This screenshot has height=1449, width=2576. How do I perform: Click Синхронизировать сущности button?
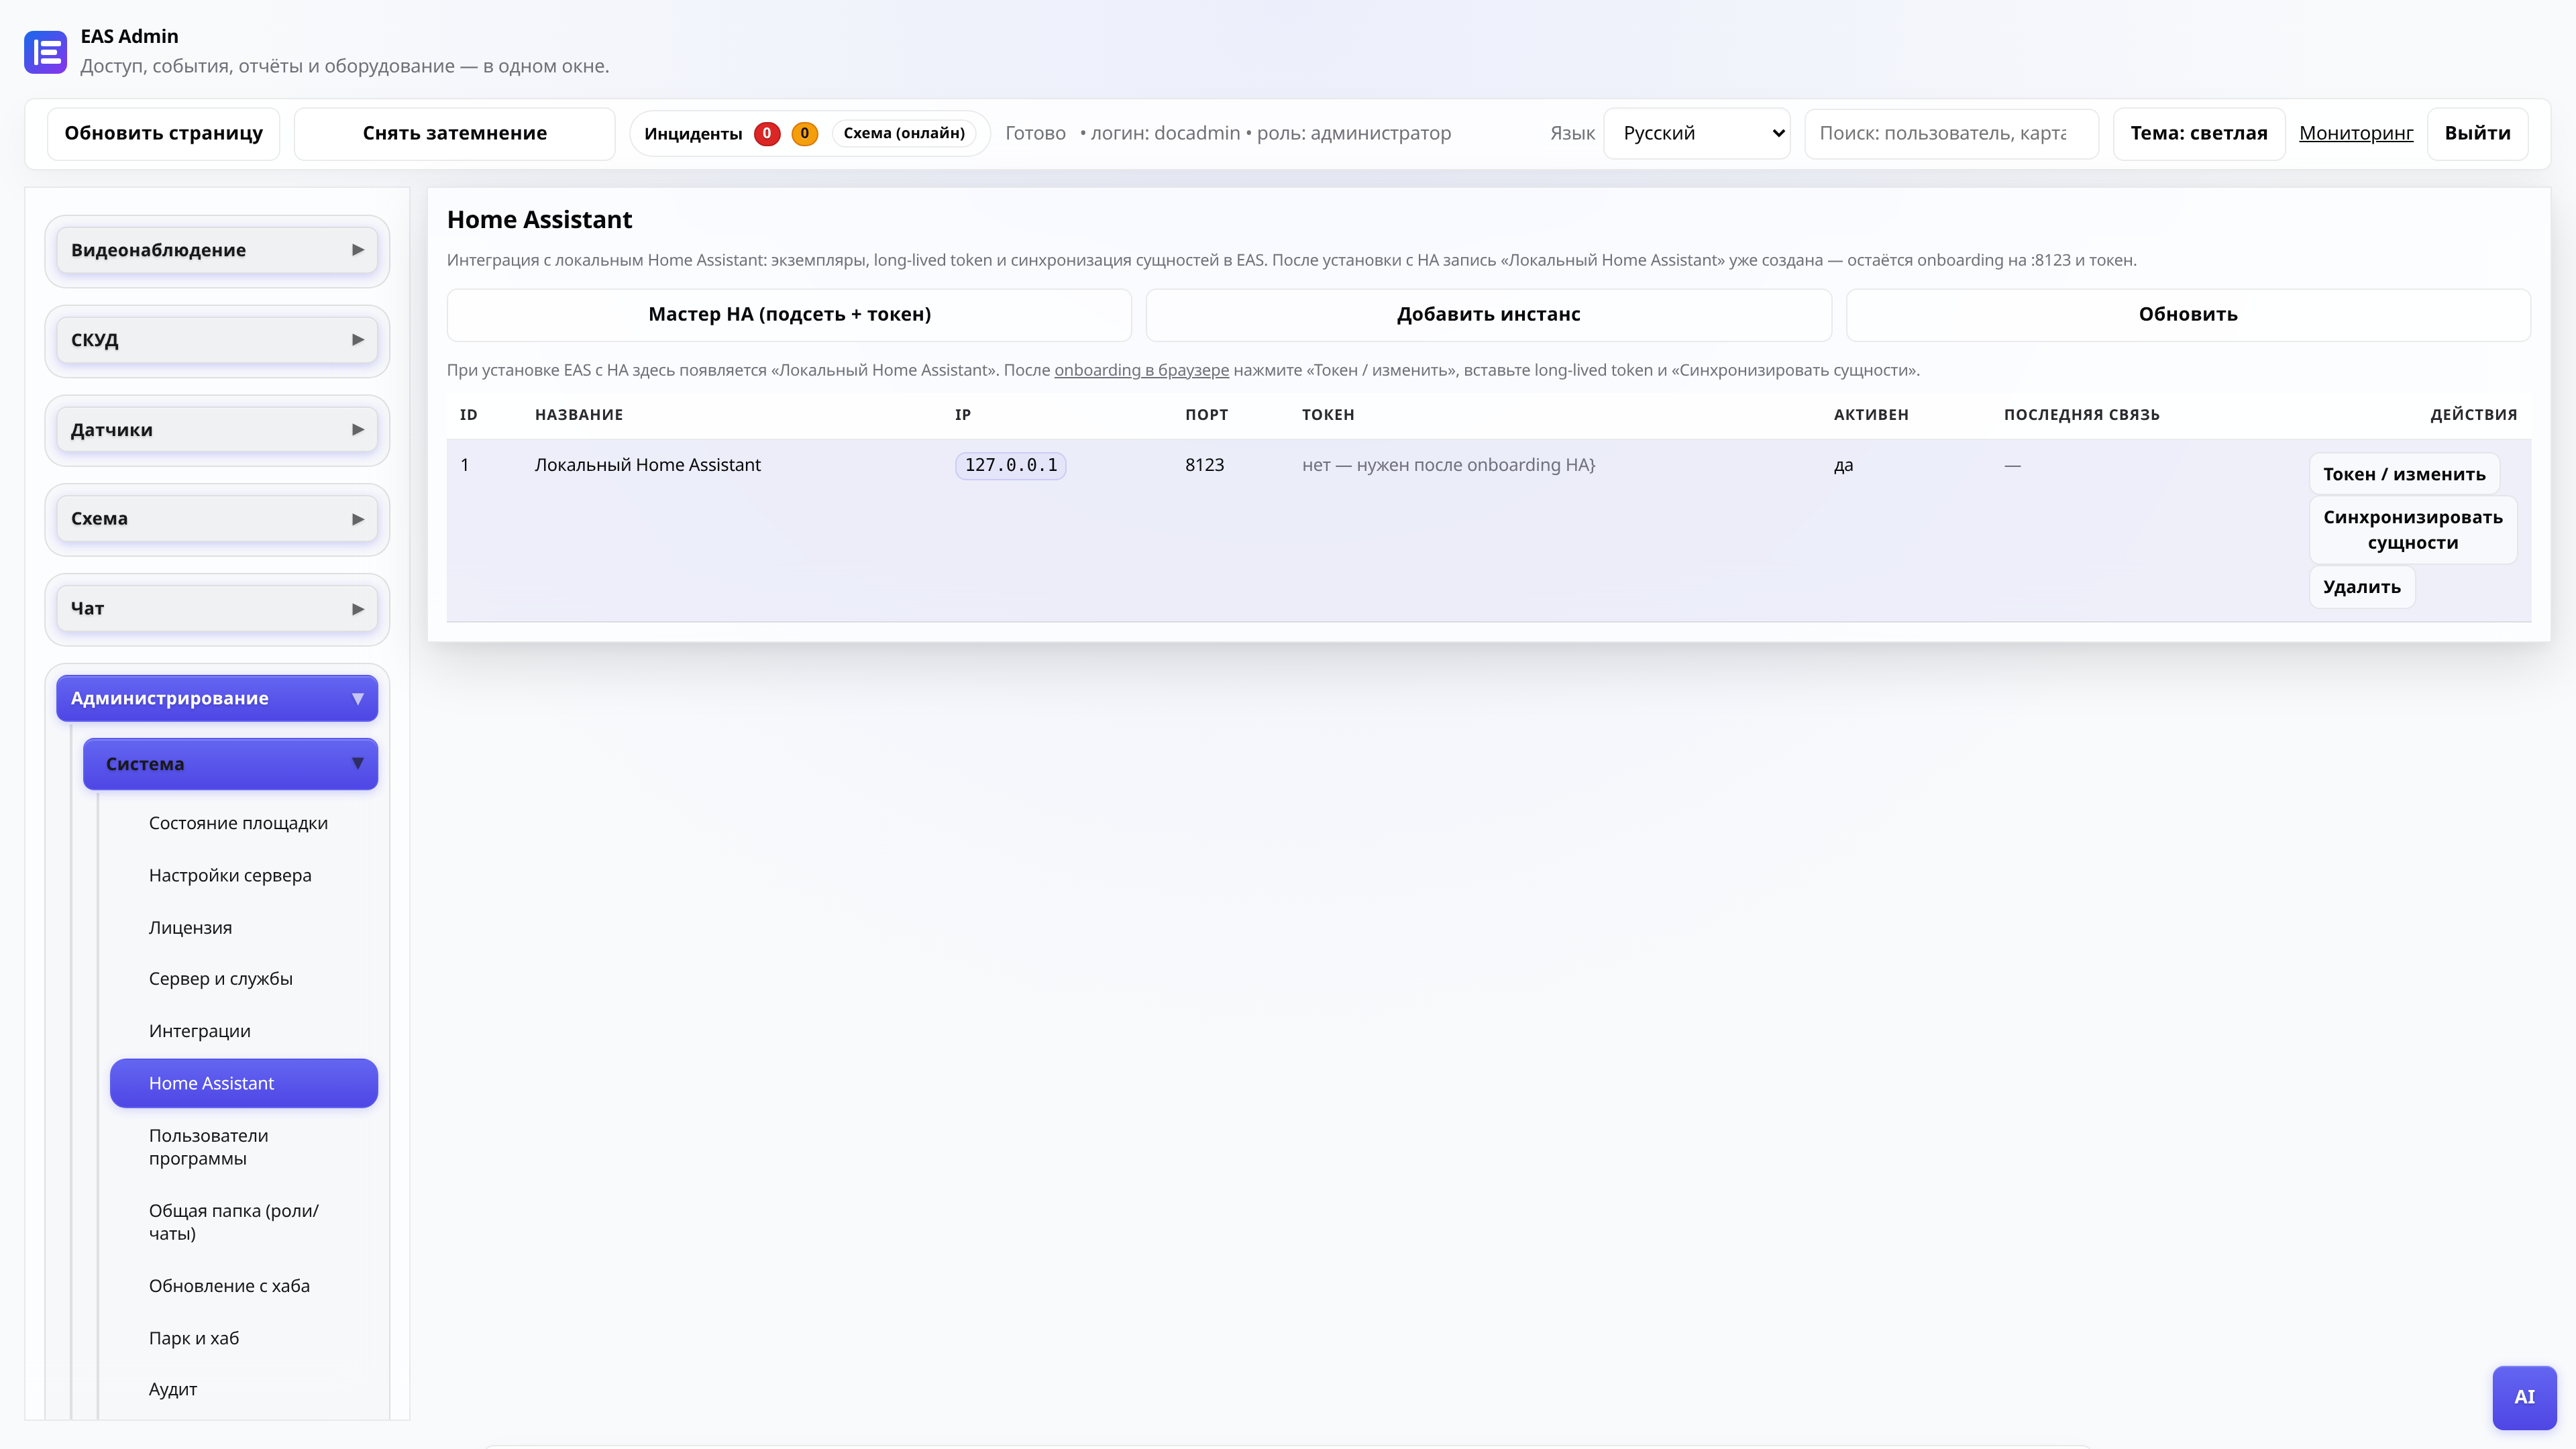click(2412, 530)
